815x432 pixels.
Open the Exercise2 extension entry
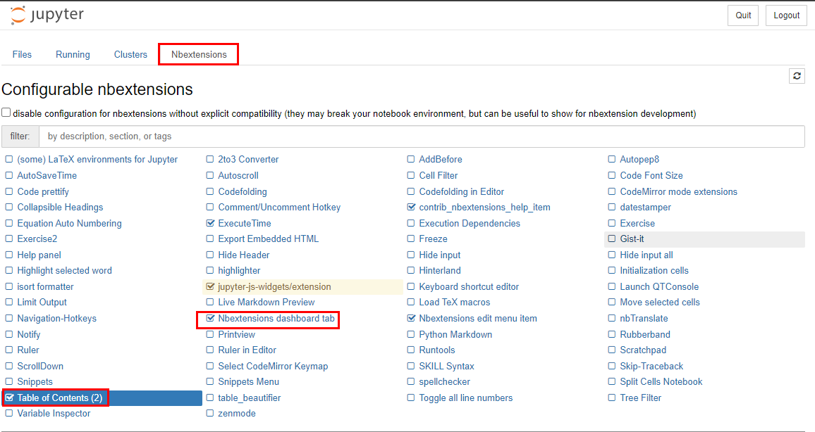(x=37, y=239)
